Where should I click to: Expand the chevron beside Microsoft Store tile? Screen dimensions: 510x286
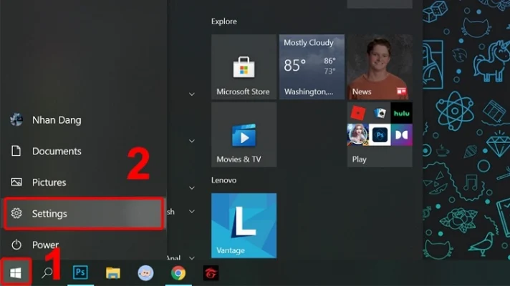point(191,94)
